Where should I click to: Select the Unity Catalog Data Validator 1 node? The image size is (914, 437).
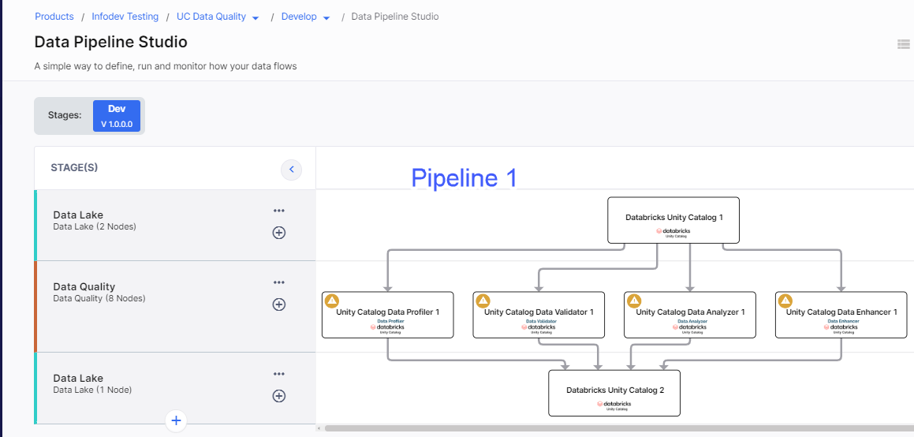coord(539,315)
